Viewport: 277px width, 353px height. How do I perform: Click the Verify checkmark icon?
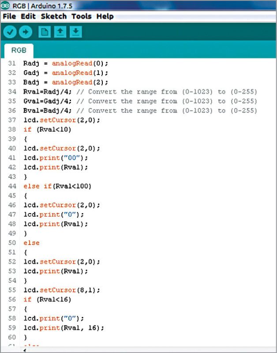pos(10,32)
